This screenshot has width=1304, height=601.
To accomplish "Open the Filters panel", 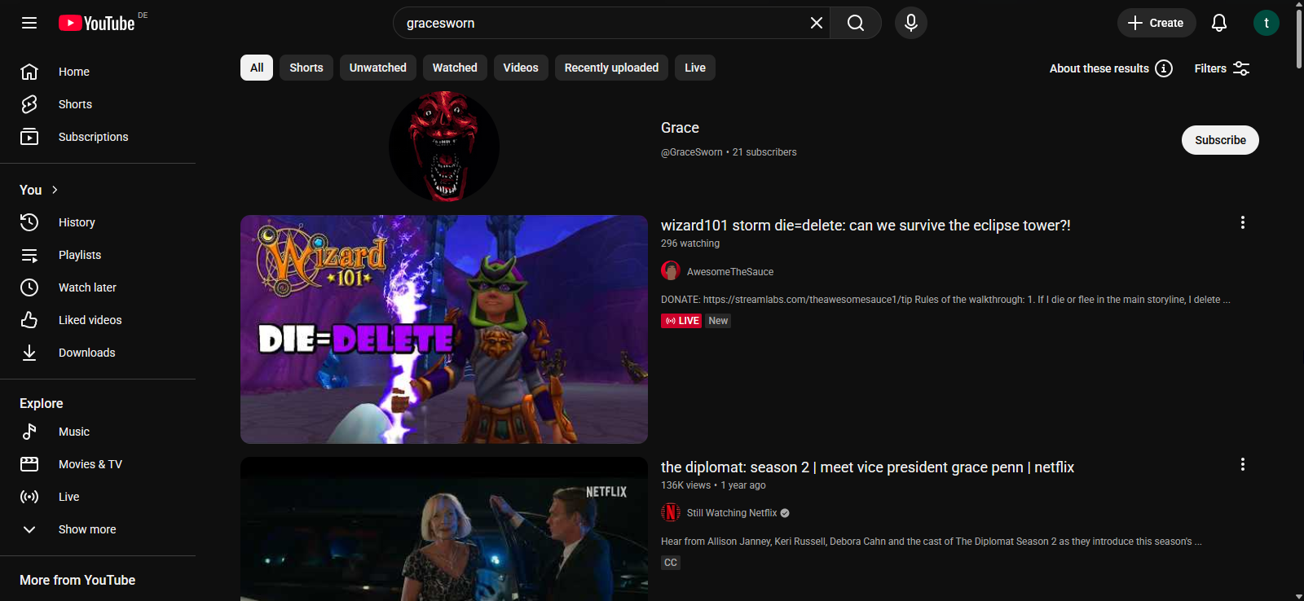I will coord(1222,68).
